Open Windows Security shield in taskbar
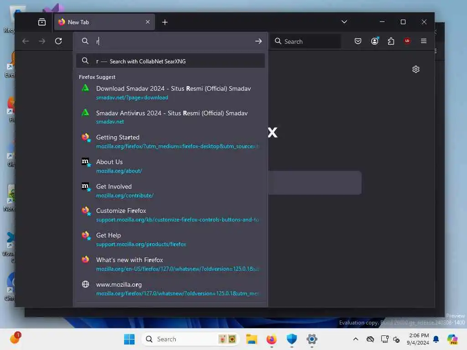This screenshot has height=350, width=467. click(x=291, y=339)
